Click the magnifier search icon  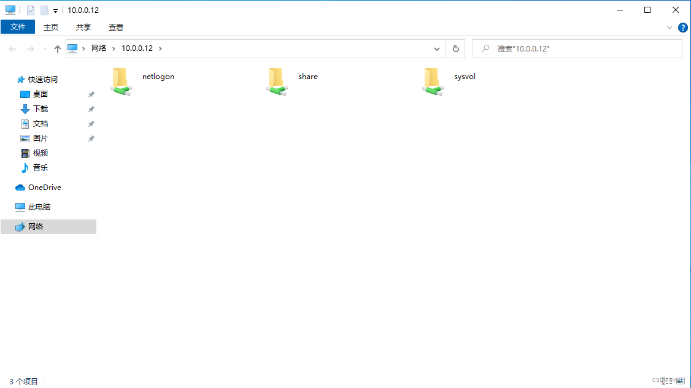click(485, 48)
